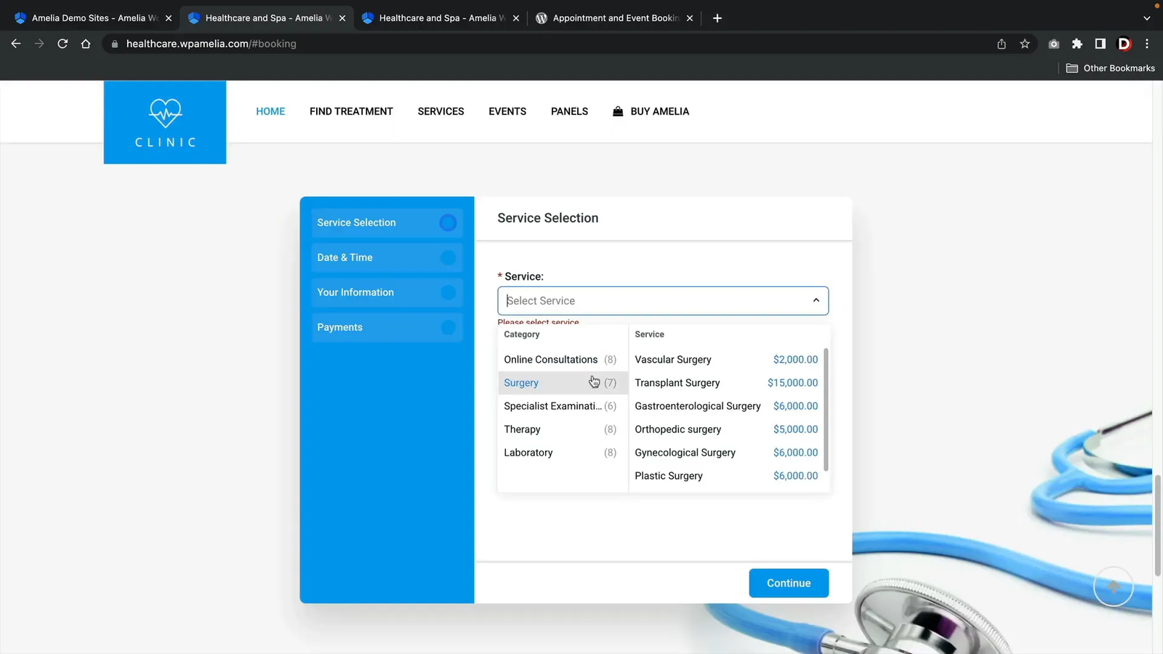Click the scroll-to-top arrow button
The image size is (1163, 654).
(x=1114, y=586)
